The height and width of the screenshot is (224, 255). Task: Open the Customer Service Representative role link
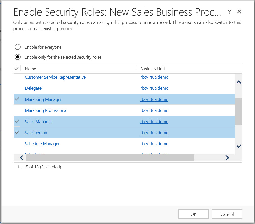pos(55,77)
